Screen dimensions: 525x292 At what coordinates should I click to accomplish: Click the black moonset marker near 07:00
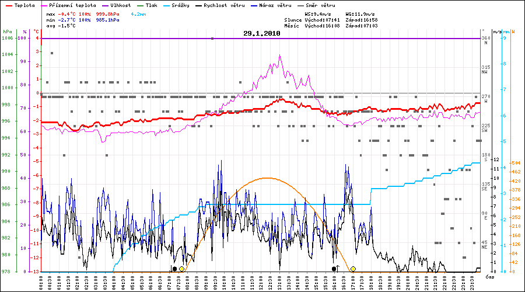point(174,269)
